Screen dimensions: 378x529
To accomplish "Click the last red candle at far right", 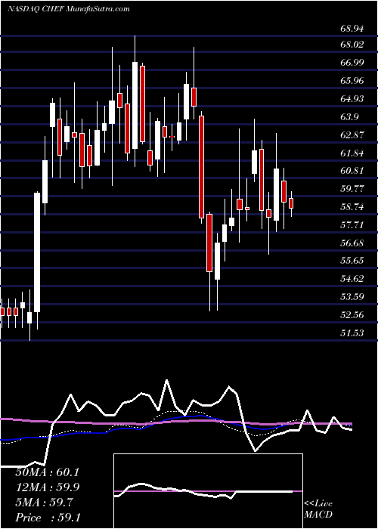I will (x=291, y=203).
